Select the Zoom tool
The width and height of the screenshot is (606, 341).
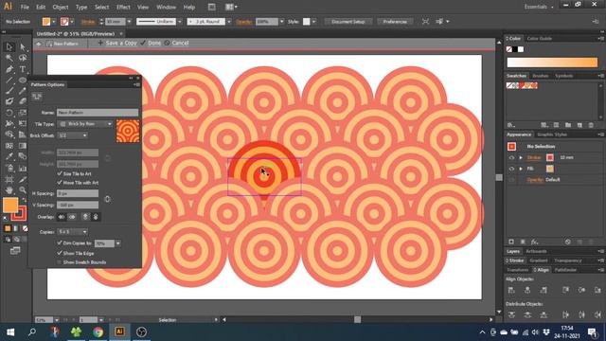pyautogui.click(x=23, y=190)
